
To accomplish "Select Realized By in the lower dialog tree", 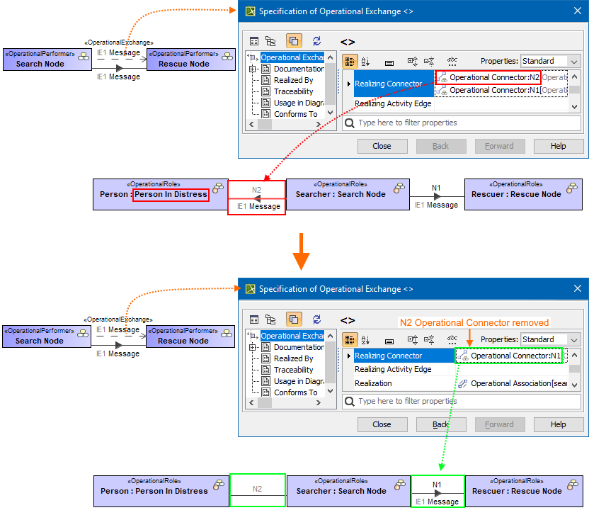I will [293, 358].
